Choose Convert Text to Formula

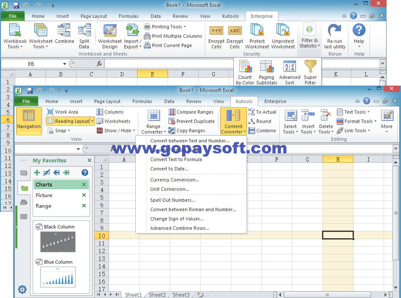(x=176, y=159)
